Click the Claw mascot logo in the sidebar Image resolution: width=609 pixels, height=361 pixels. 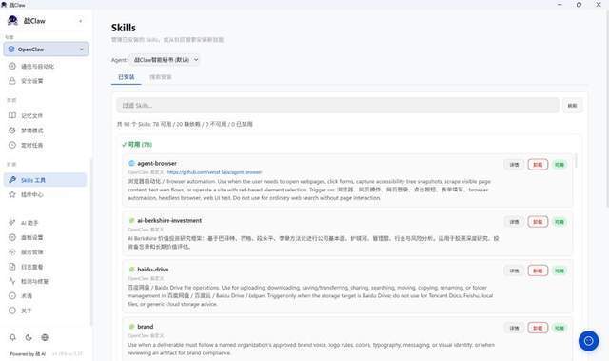coord(12,21)
